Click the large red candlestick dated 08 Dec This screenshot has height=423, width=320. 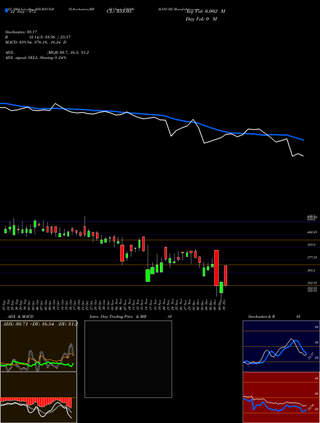tap(216, 268)
